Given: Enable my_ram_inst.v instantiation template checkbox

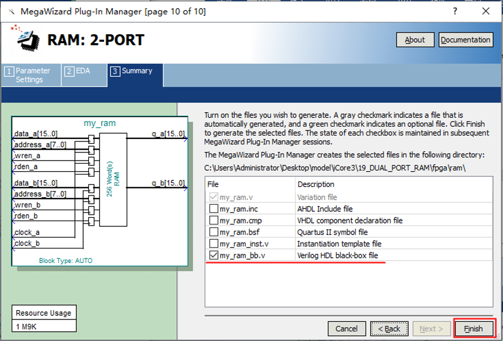Looking at the screenshot, I should [214, 244].
